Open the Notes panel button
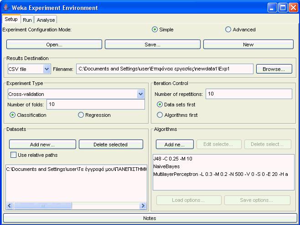 (x=150, y=218)
